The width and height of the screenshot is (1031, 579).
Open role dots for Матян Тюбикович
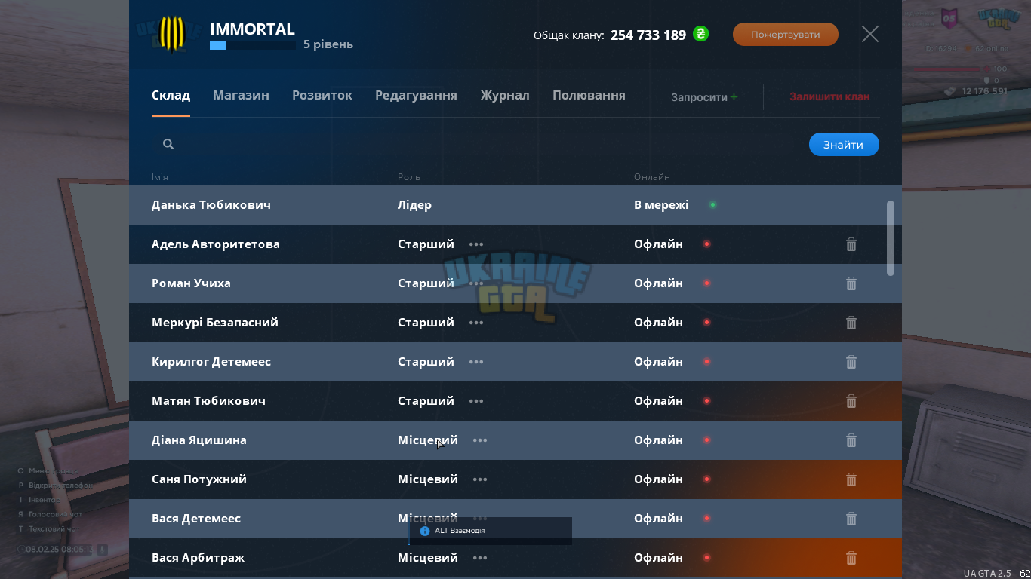pyautogui.click(x=476, y=401)
